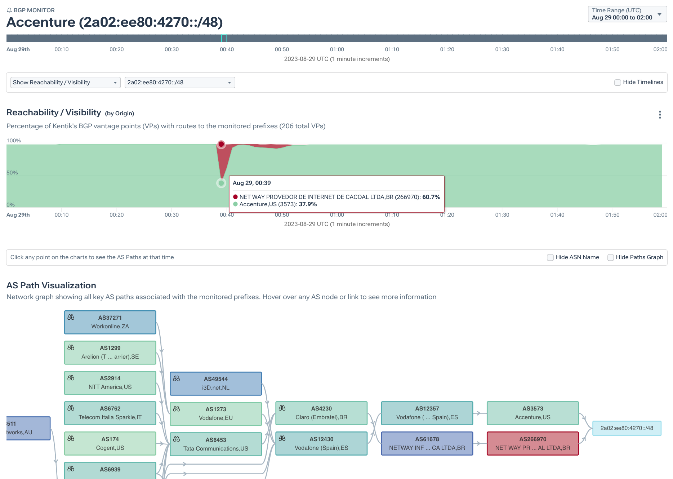
Task: Click binoculars icon on AS12430 Vodafone Spain node
Action: pos(282,438)
